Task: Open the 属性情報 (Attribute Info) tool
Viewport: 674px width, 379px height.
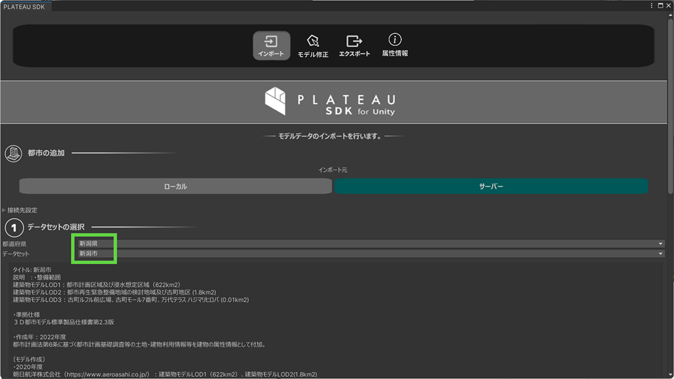Action: tap(395, 45)
